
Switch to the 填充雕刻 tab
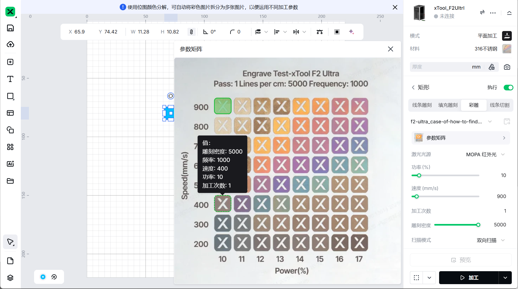pyautogui.click(x=448, y=105)
